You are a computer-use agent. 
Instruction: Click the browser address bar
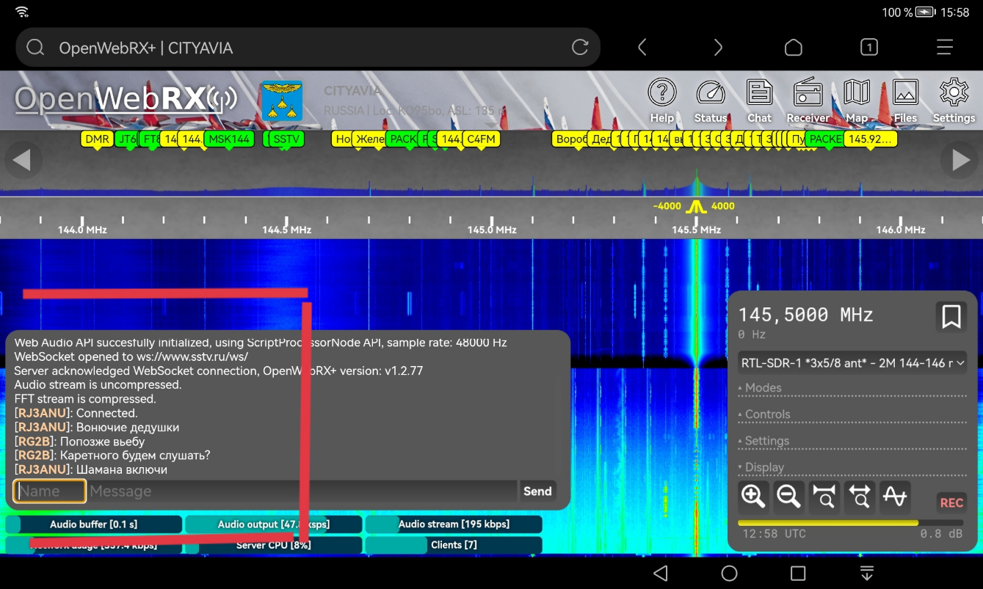click(308, 48)
